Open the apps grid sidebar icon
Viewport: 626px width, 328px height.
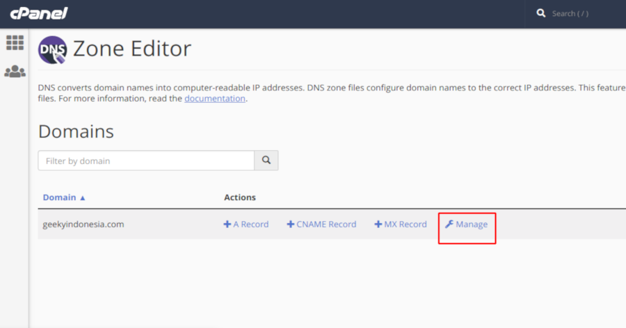15,42
